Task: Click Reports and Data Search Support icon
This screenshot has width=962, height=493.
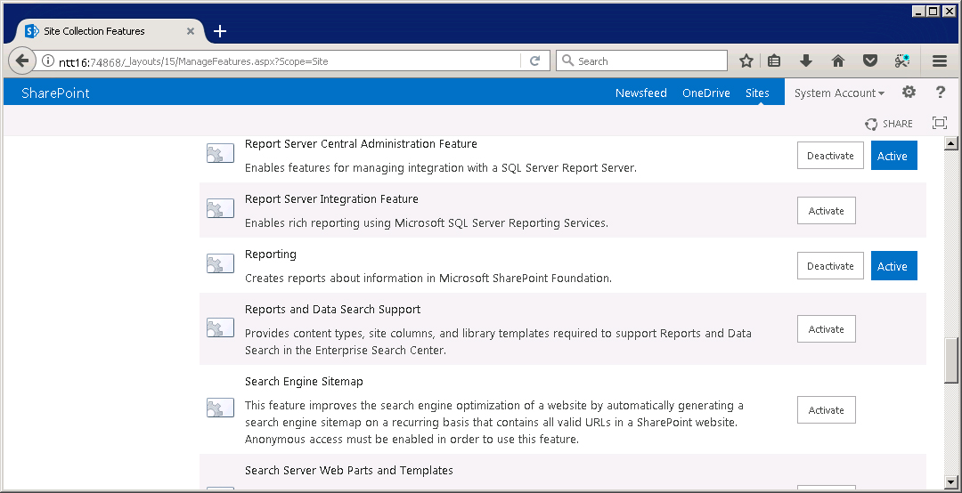Action: 220,328
